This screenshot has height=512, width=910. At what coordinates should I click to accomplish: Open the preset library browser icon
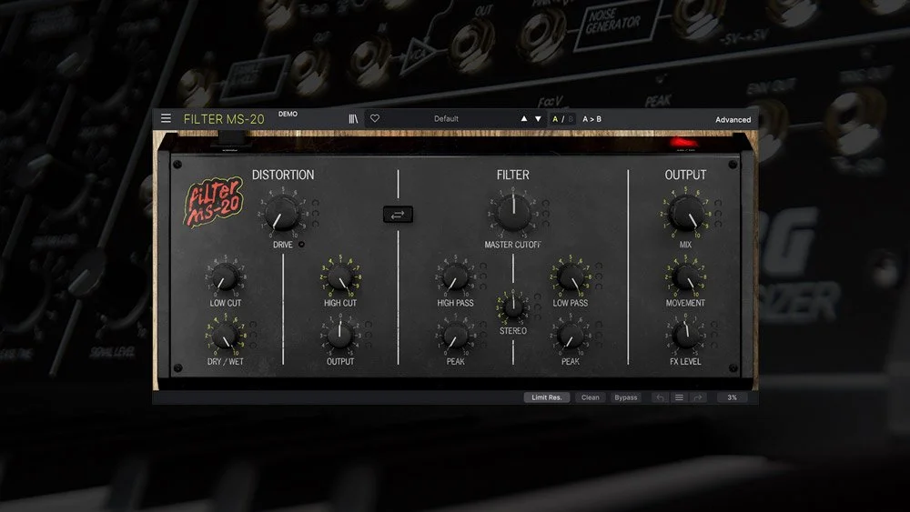353,118
